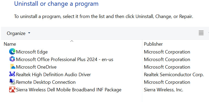209x102 pixels.
Task: Select the Remote Desktop Connection entry
Action: pos(46,82)
